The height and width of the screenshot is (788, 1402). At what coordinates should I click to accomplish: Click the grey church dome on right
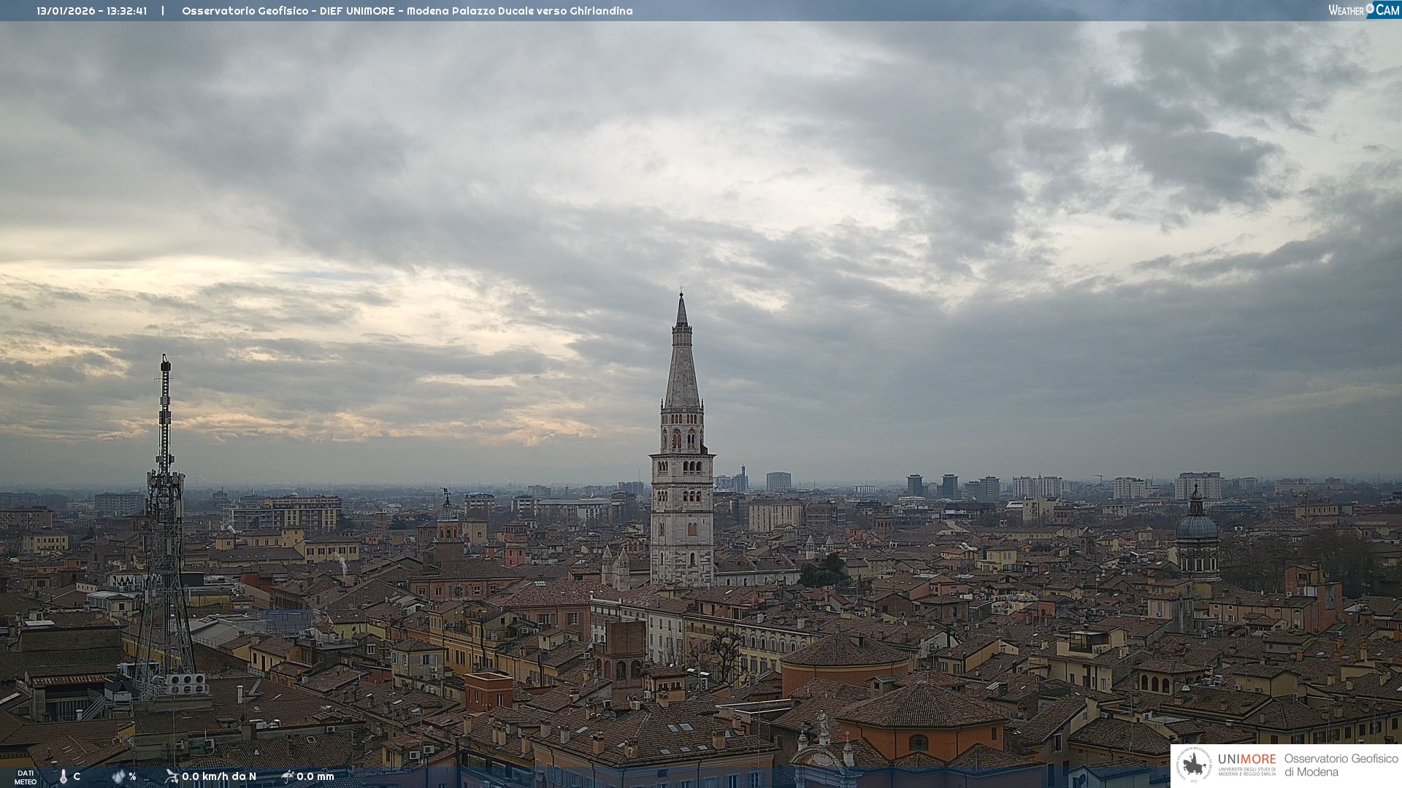pos(1197,525)
